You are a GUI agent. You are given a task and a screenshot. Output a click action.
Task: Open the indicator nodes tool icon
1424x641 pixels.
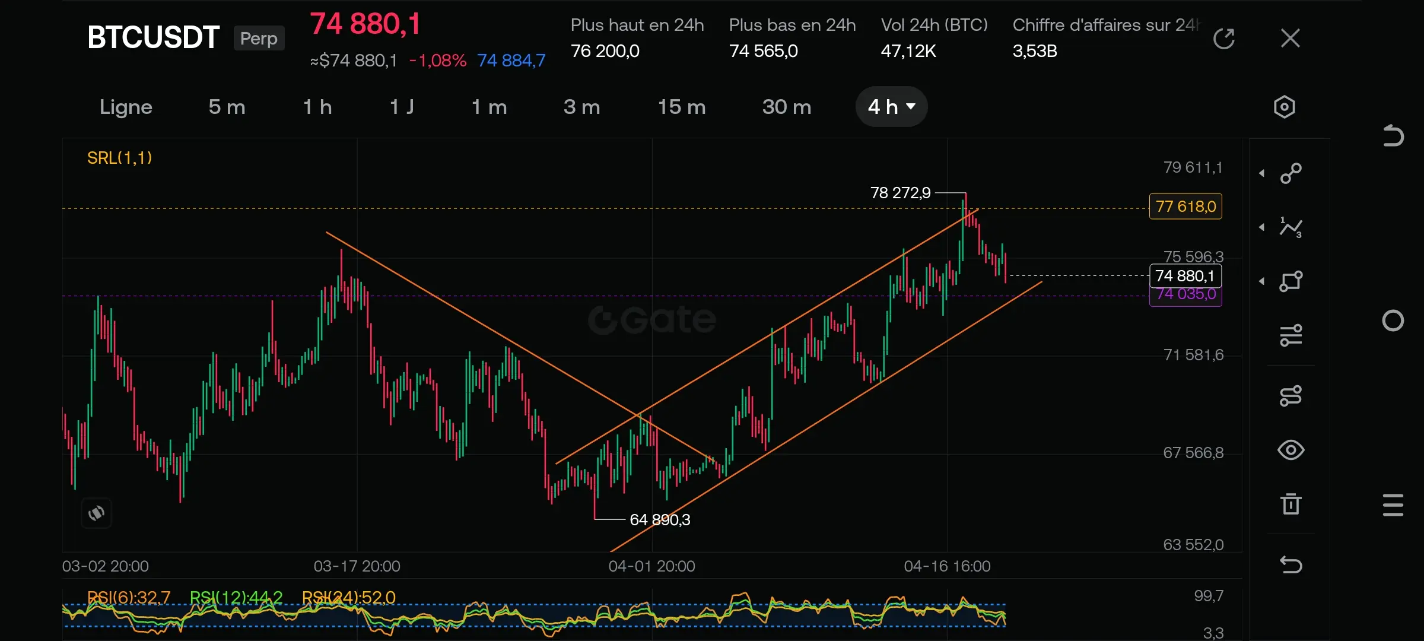[x=1291, y=396]
